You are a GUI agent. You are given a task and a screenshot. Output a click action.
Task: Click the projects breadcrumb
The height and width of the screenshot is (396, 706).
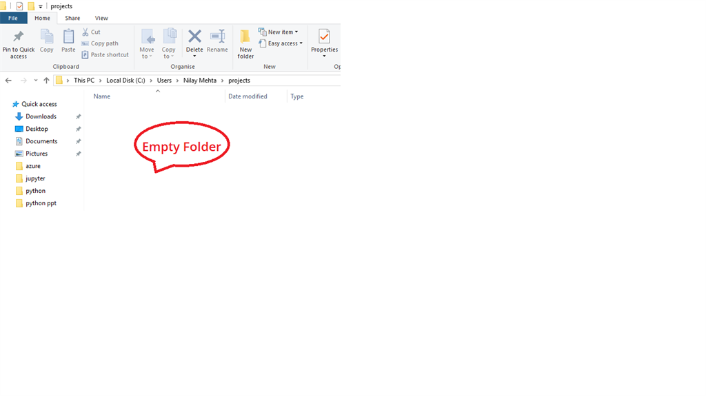[239, 81]
